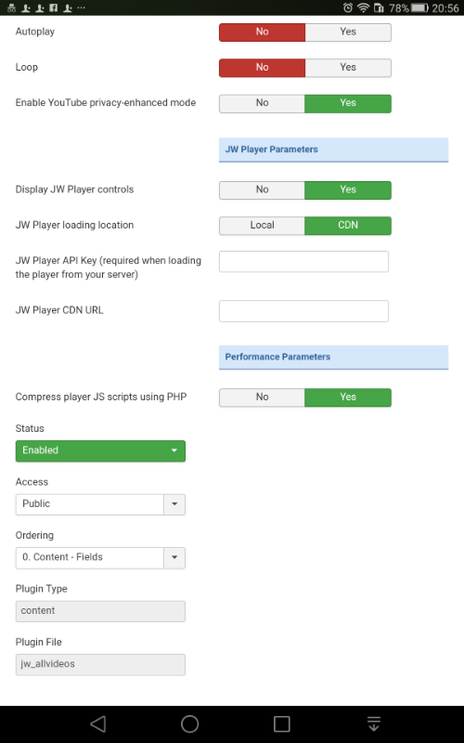Choose No for Compress player JS scripts
The width and height of the screenshot is (464, 743).
tap(262, 398)
